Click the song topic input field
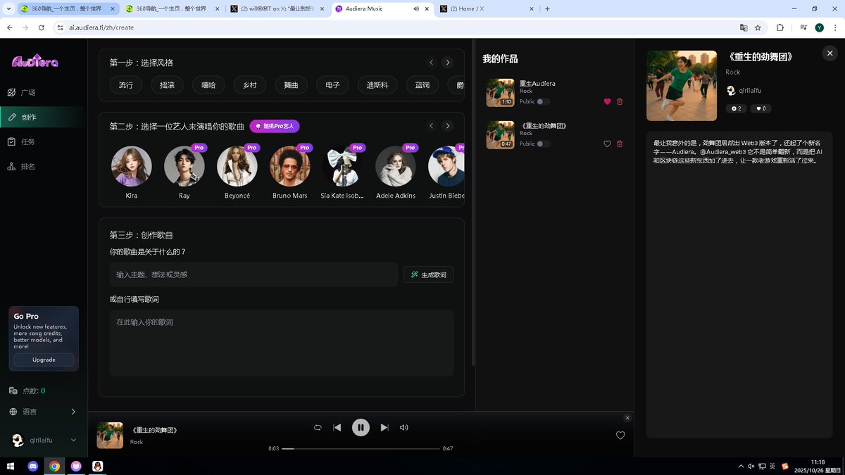Viewport: 845px width, 475px height. point(254,274)
